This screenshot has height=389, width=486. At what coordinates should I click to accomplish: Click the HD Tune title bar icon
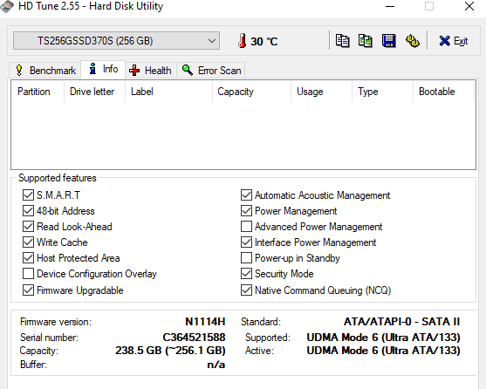[7, 6]
